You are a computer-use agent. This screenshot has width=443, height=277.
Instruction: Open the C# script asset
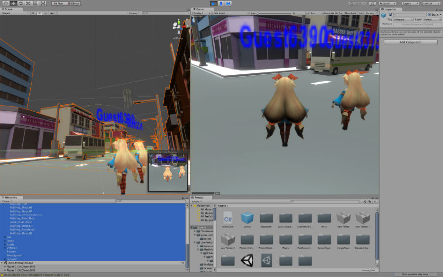[228, 218]
